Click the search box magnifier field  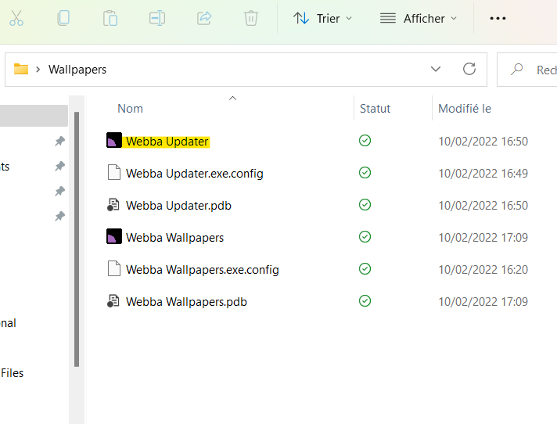pyautogui.click(x=526, y=70)
